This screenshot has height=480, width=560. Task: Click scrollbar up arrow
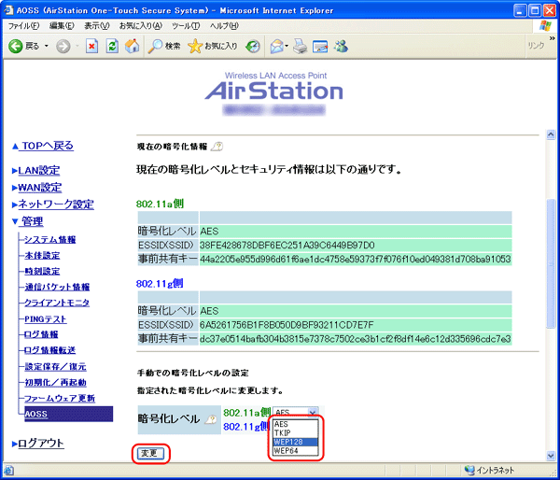point(551,134)
